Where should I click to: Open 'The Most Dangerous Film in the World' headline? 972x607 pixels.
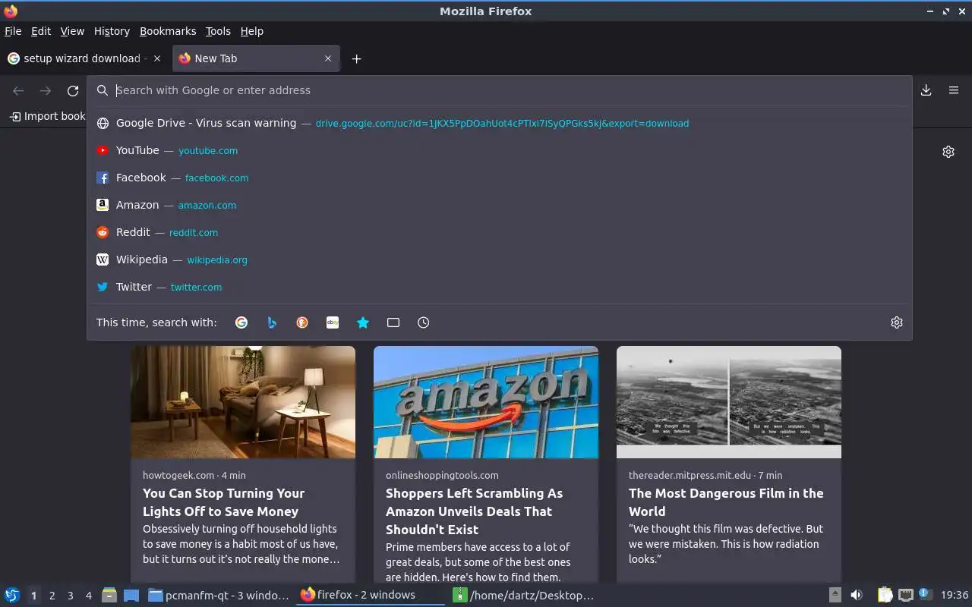tap(726, 502)
